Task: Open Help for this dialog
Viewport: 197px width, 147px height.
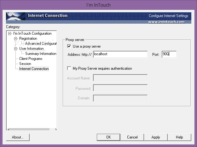Action: pos(179,137)
